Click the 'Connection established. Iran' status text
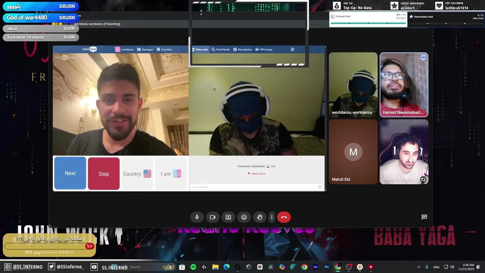The width and height of the screenshot is (485, 273). click(257, 166)
